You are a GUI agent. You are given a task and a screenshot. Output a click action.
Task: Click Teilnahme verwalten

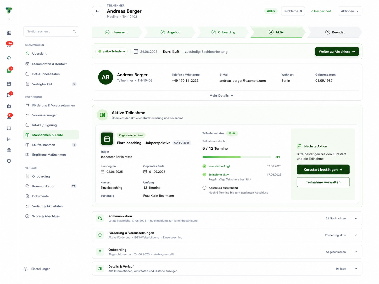coord(323,182)
